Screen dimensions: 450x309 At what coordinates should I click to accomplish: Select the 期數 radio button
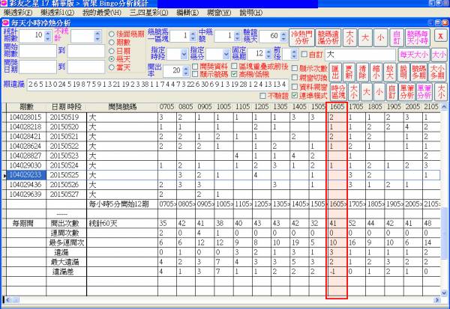pyautogui.click(x=112, y=42)
